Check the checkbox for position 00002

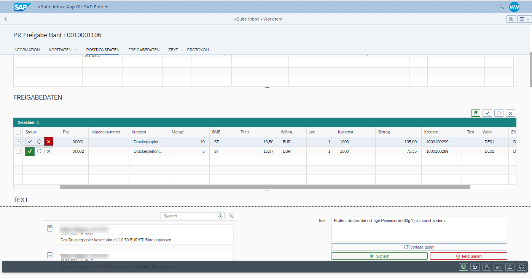(x=18, y=151)
